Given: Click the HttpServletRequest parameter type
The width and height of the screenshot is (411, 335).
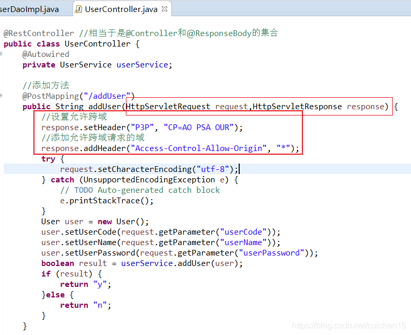Looking at the screenshot, I should click(x=168, y=107).
